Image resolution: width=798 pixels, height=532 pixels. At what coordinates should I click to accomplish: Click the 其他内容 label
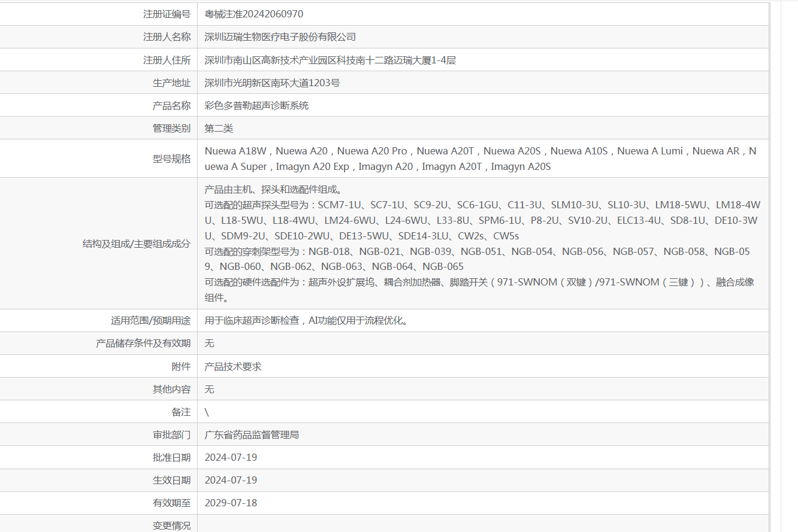(172, 389)
